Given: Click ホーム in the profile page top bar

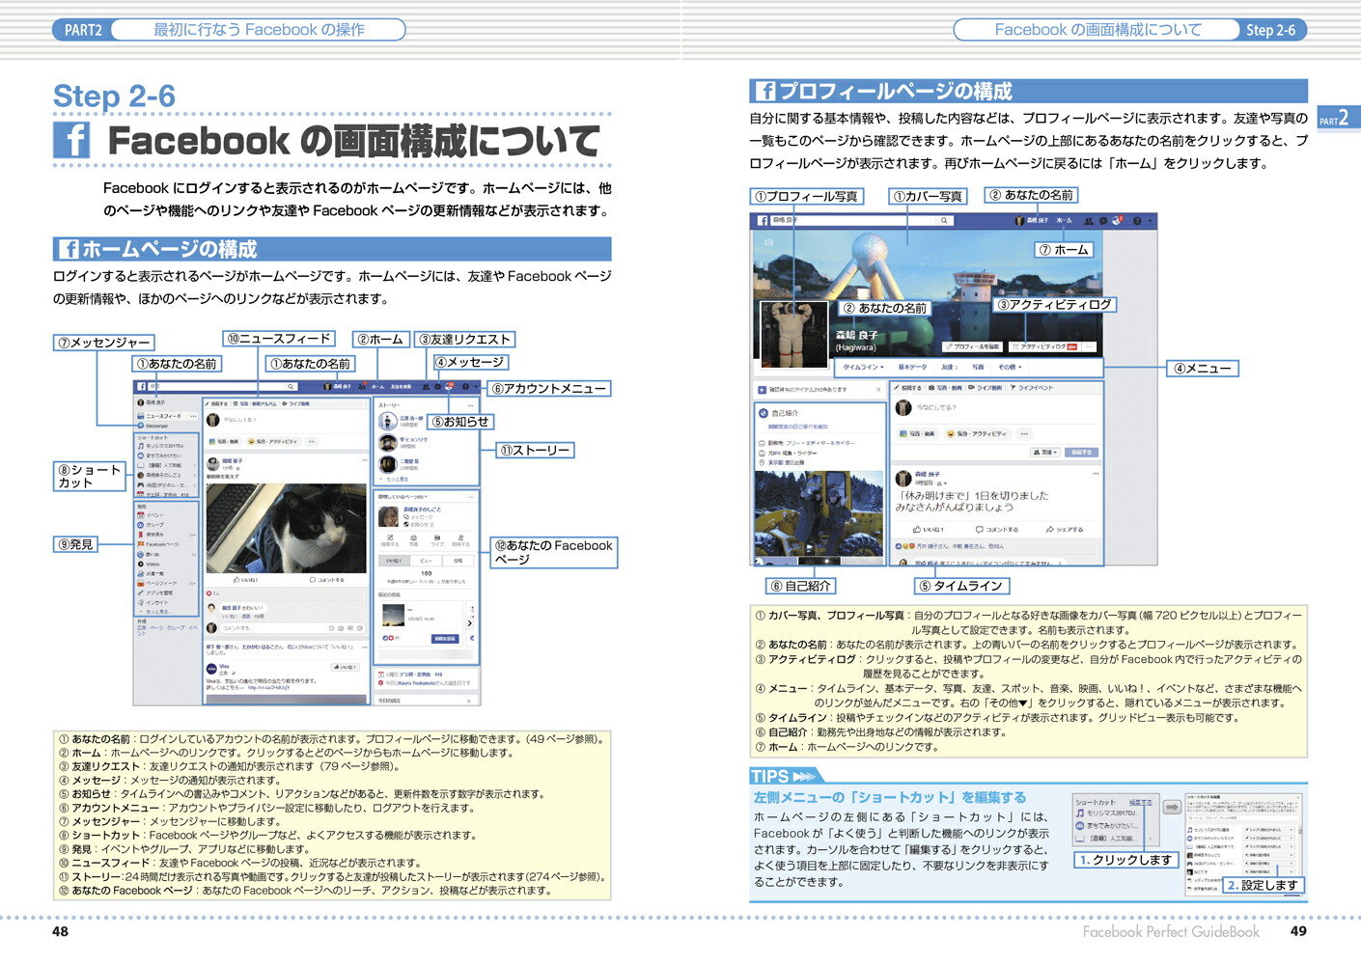Looking at the screenshot, I should pyautogui.click(x=1063, y=221).
